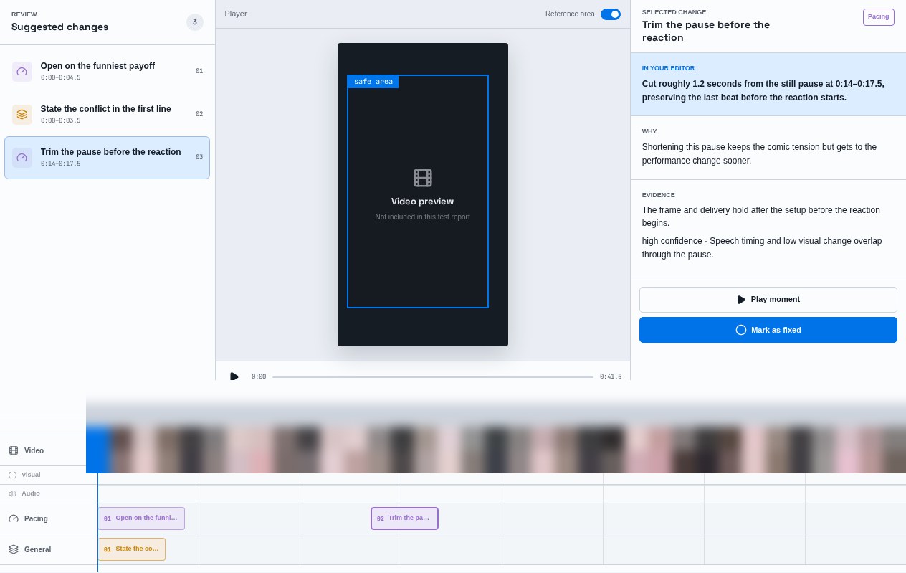Click the video thumbnail filmstrip in the timeline
The width and height of the screenshot is (906, 573).
tap(496, 450)
